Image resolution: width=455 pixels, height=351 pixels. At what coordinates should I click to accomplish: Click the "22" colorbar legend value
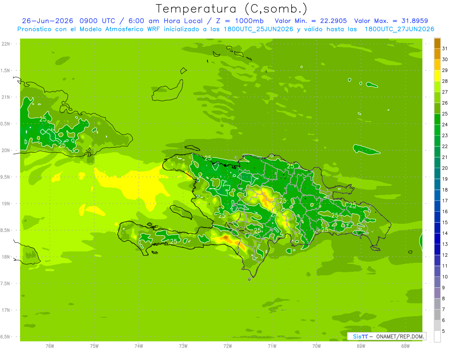pyautogui.click(x=445, y=146)
